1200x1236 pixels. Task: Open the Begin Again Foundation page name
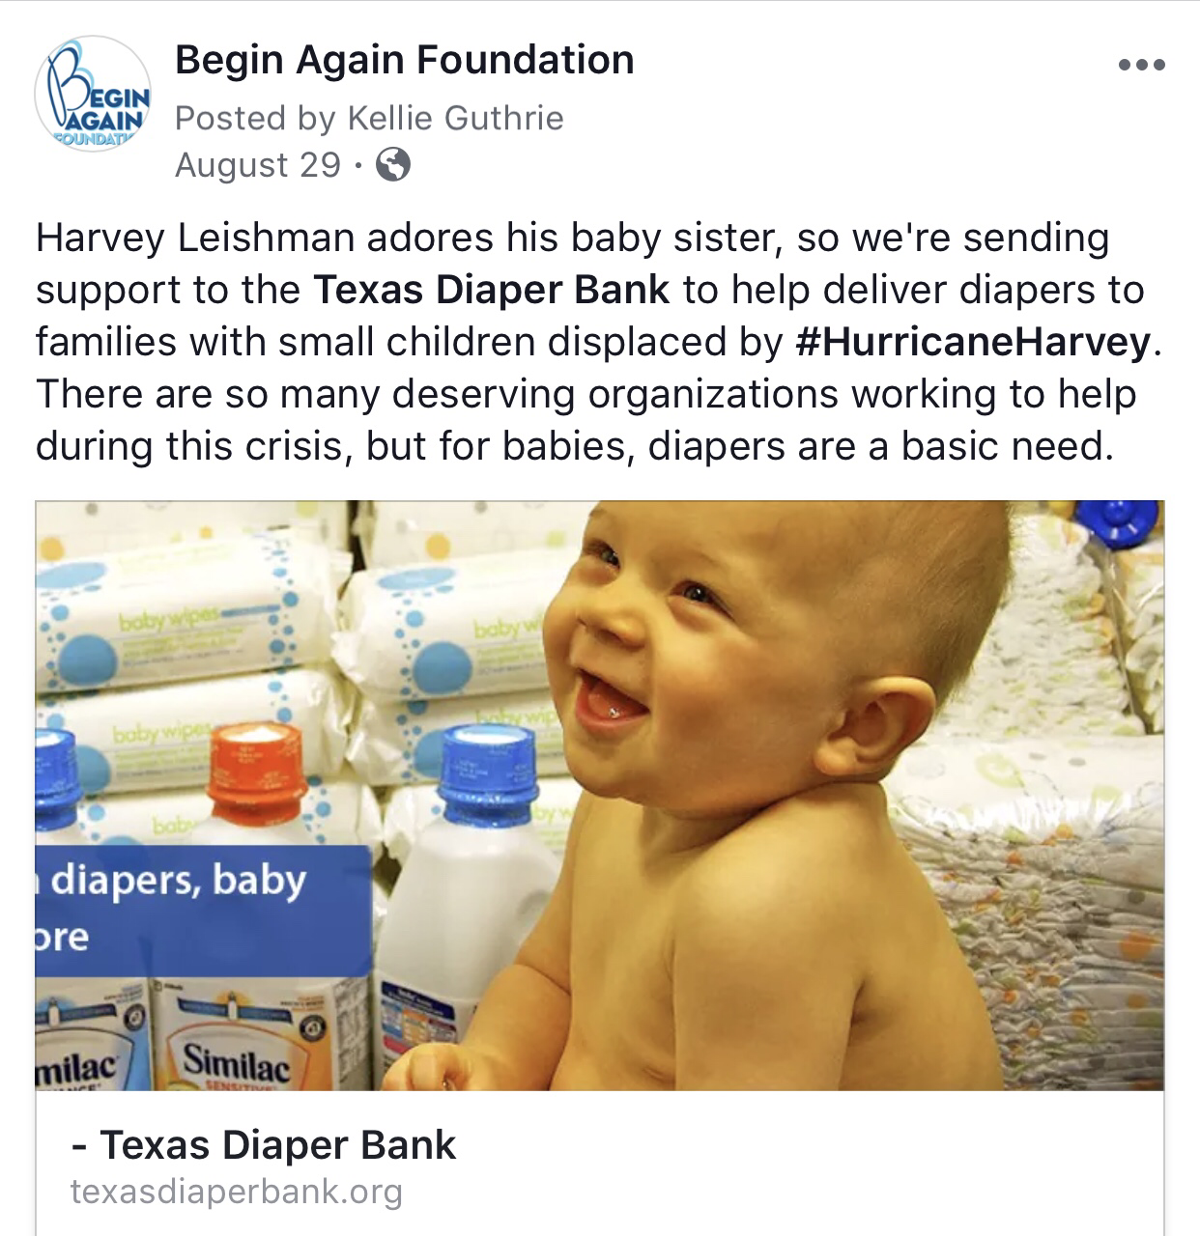pyautogui.click(x=404, y=60)
